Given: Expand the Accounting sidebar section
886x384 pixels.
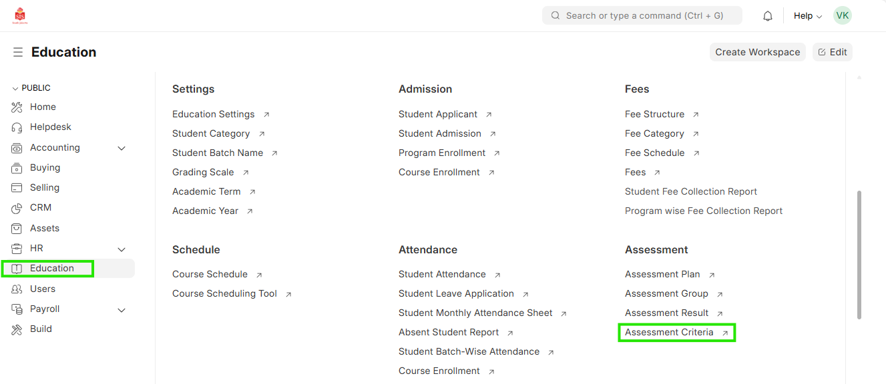Looking at the screenshot, I should [x=122, y=148].
